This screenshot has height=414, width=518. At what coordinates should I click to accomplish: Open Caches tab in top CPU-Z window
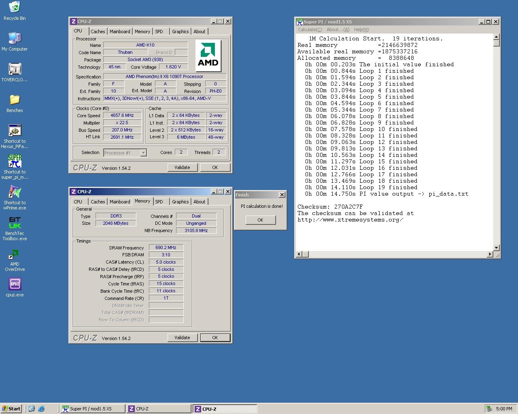pos(98,32)
